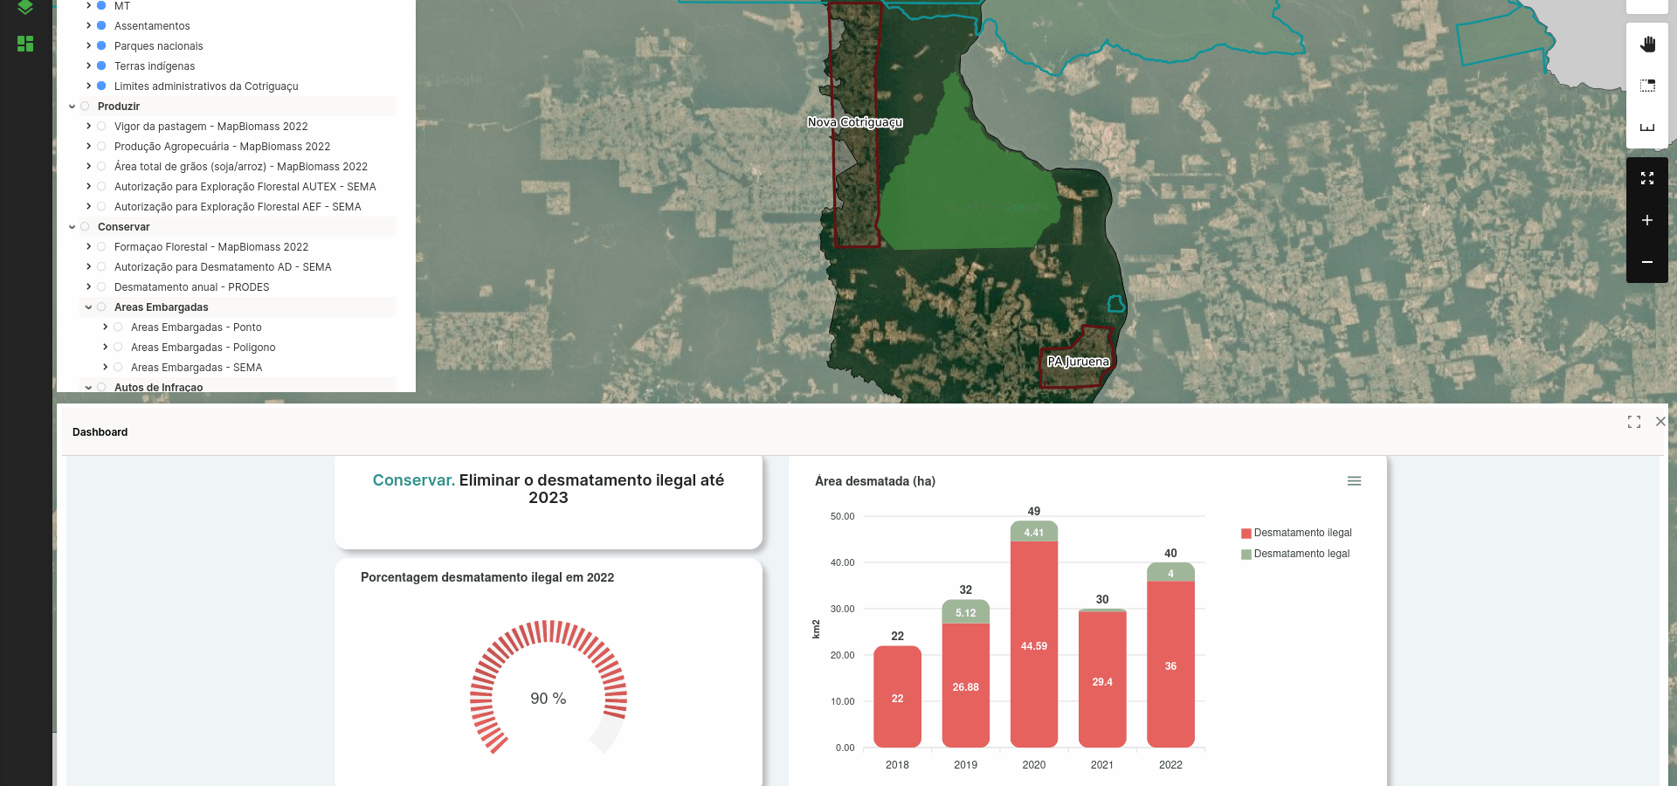
Task: Collapse the Produzir group
Action: click(72, 107)
